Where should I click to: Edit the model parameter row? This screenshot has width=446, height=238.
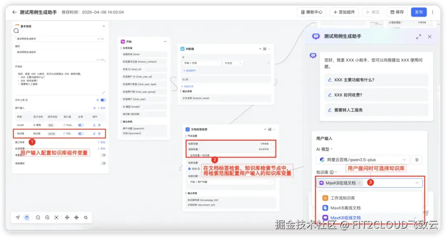click(x=95, y=125)
